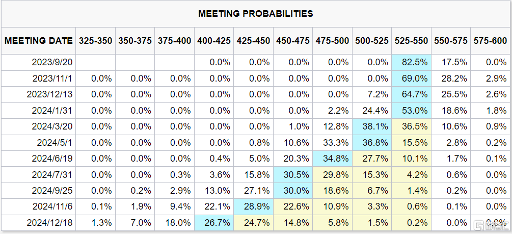Click the MEETING PROBABILITIES table title

coord(256,14)
